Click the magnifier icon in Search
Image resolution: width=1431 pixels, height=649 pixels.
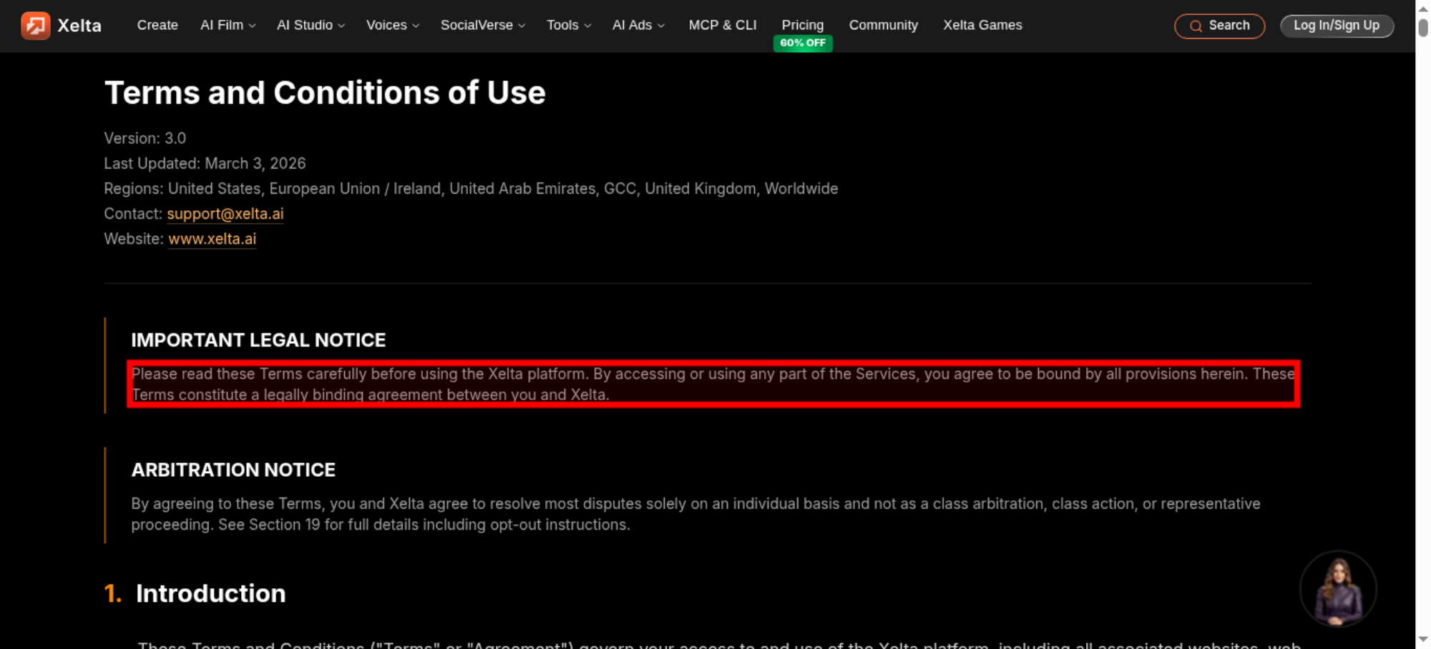coord(1196,26)
